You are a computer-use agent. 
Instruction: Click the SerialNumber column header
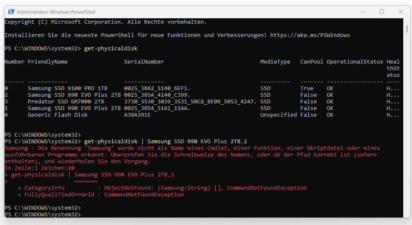(x=144, y=62)
